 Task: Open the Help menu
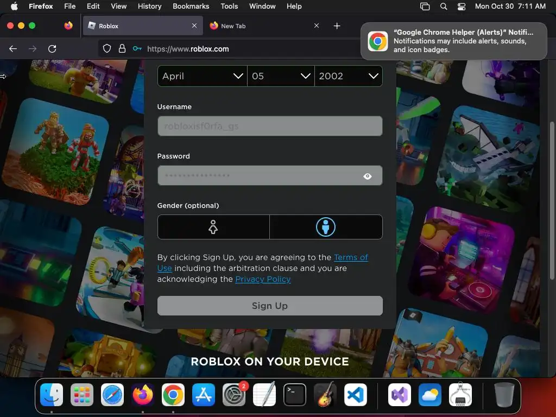294,6
